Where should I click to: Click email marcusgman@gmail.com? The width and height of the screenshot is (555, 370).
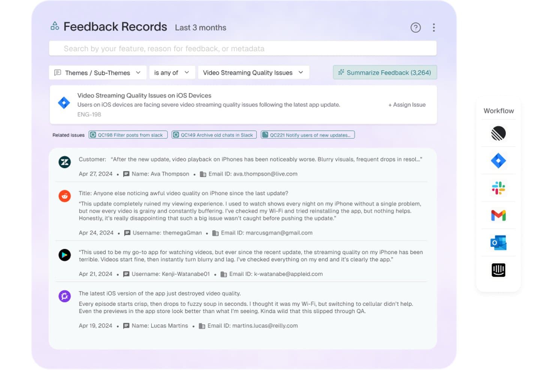279,233
